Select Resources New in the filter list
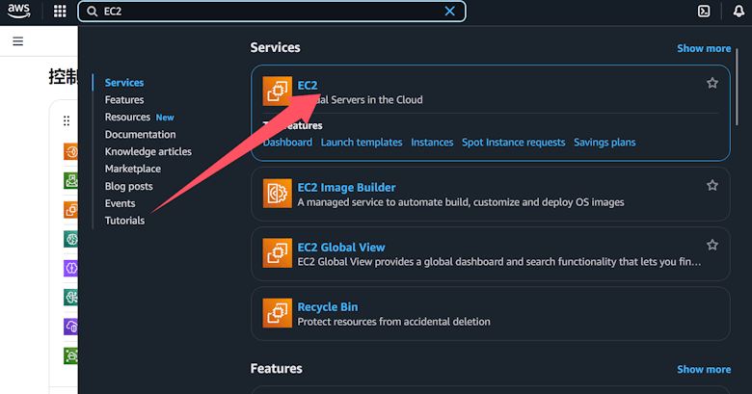 [139, 117]
